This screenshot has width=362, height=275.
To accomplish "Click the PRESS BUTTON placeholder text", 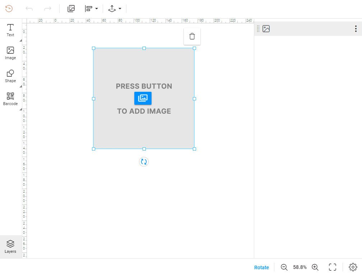I will (144, 86).
